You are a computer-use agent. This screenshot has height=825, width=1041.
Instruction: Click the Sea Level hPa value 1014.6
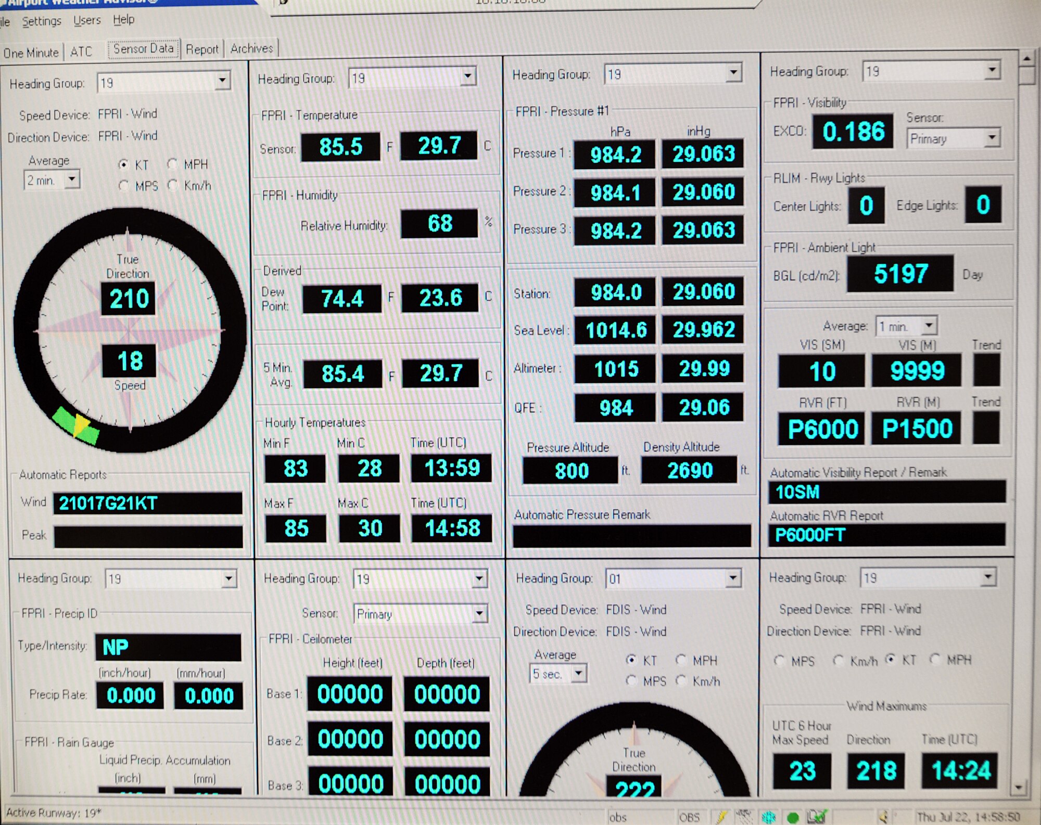pyautogui.click(x=615, y=330)
